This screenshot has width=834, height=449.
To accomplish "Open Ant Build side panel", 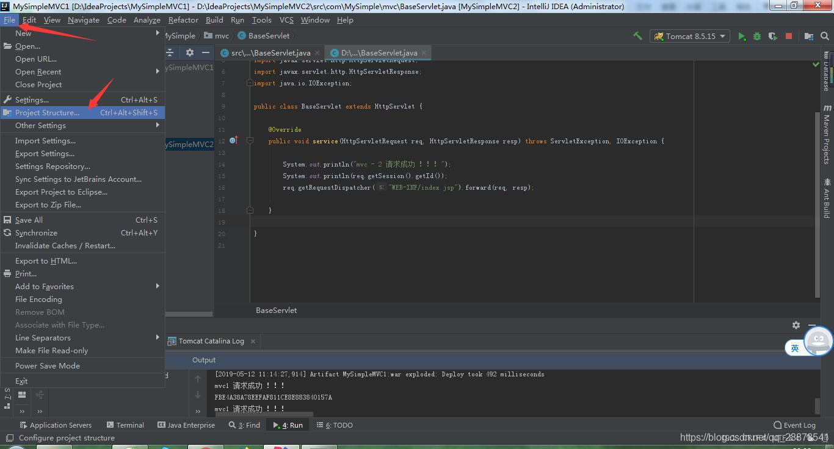I will coord(827,198).
